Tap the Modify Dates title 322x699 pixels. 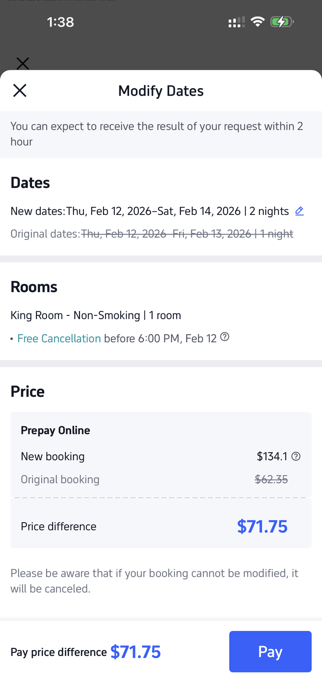161,91
